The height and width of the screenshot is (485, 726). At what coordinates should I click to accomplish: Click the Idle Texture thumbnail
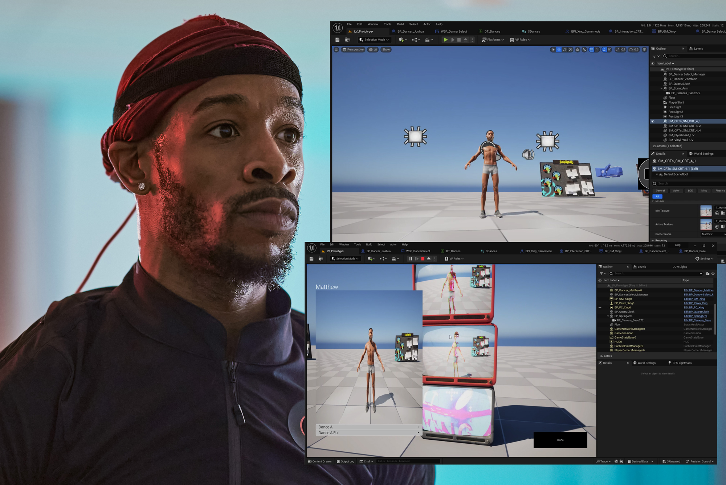pyautogui.click(x=706, y=211)
